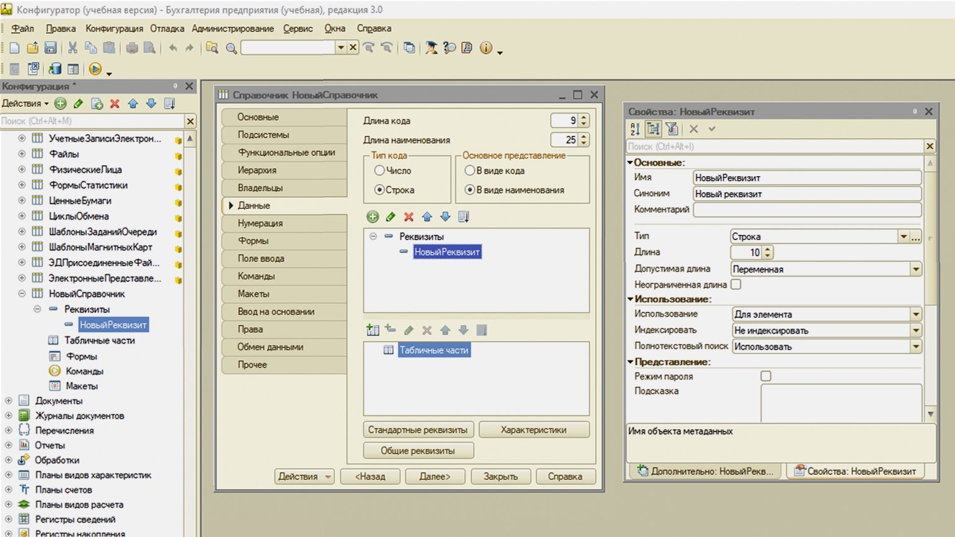Click the Undo arrow icon
The image size is (955, 537).
pyautogui.click(x=173, y=48)
